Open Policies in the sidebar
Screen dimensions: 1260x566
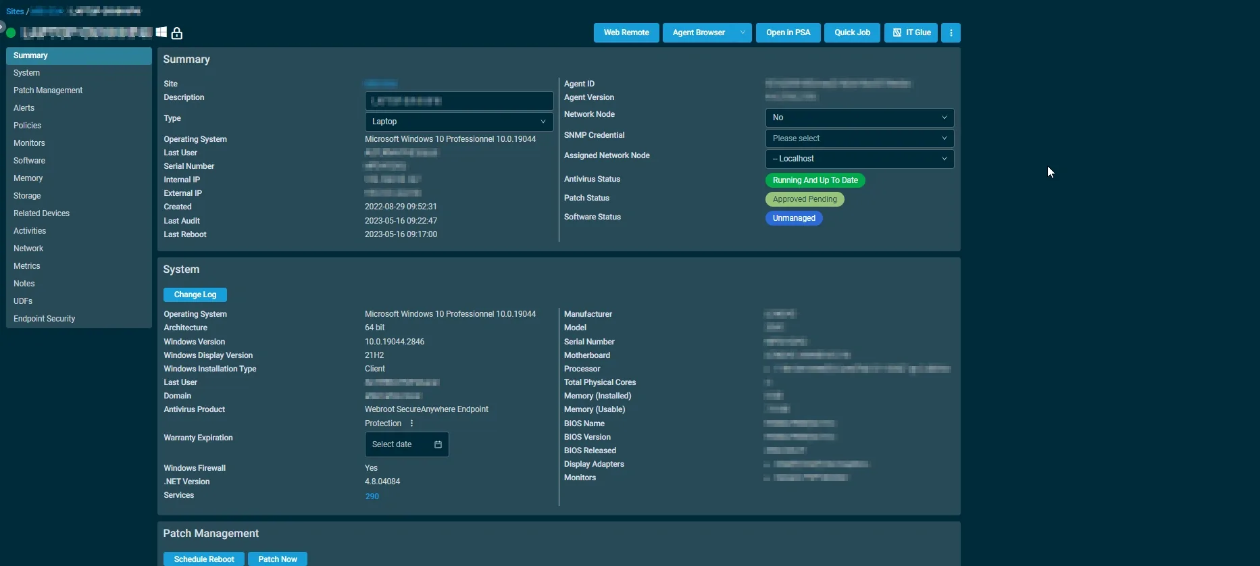(79, 126)
